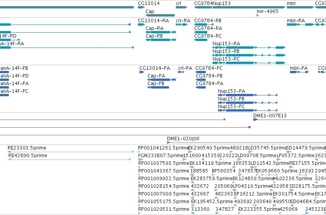Select transcript Nup153-RC label
The height and width of the screenshot is (215, 326).
coord(226,59)
